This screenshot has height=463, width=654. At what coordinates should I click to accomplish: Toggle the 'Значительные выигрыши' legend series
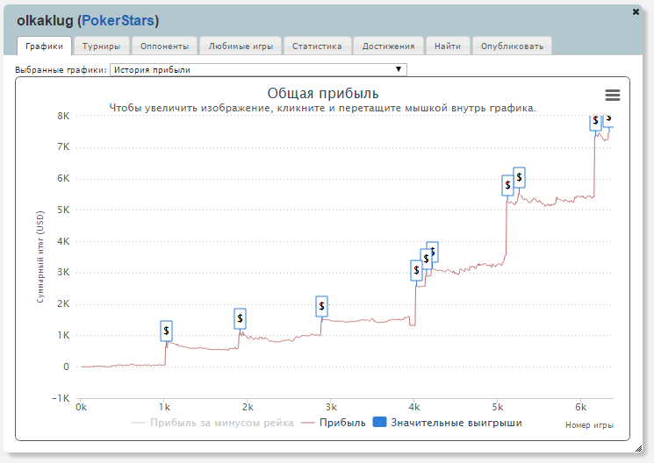point(448,423)
